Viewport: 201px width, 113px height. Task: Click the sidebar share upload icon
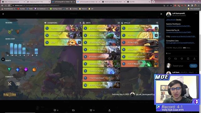(194, 59)
